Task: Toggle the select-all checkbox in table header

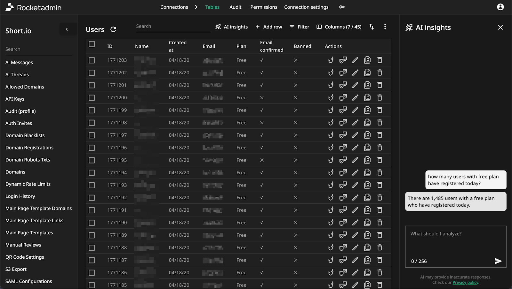Action: 92,45
